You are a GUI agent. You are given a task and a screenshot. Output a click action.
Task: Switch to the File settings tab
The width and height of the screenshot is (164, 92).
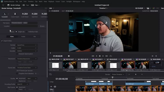click(35, 37)
